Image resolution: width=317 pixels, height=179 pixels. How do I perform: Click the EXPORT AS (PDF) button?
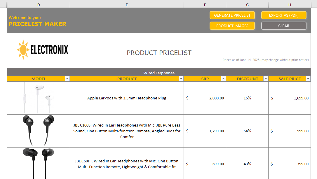click(x=284, y=15)
